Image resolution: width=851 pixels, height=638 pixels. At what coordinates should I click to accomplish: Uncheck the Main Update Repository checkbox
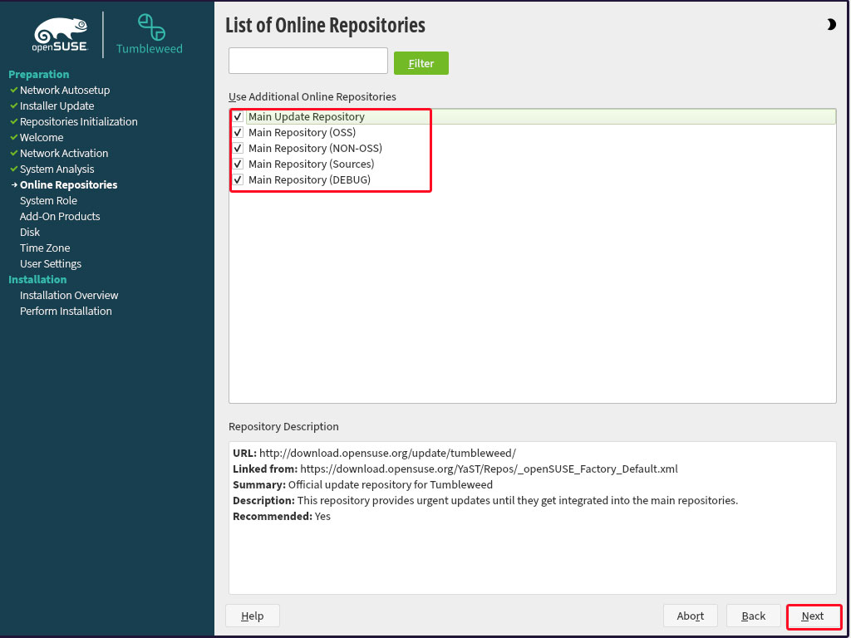point(238,116)
